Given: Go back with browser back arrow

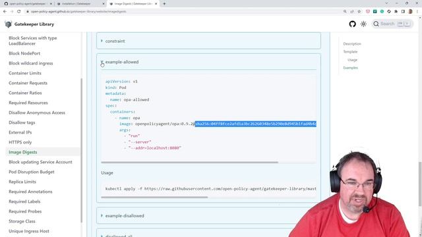Looking at the screenshot, I should [5, 12].
